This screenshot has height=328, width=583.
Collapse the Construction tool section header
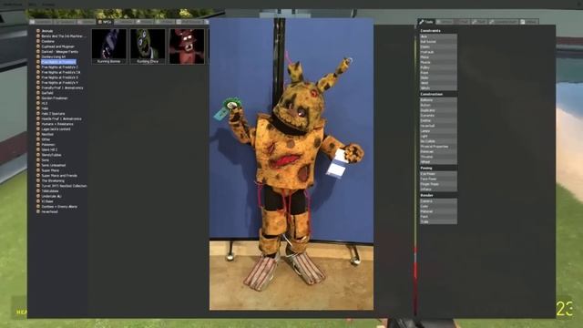pos(438,95)
